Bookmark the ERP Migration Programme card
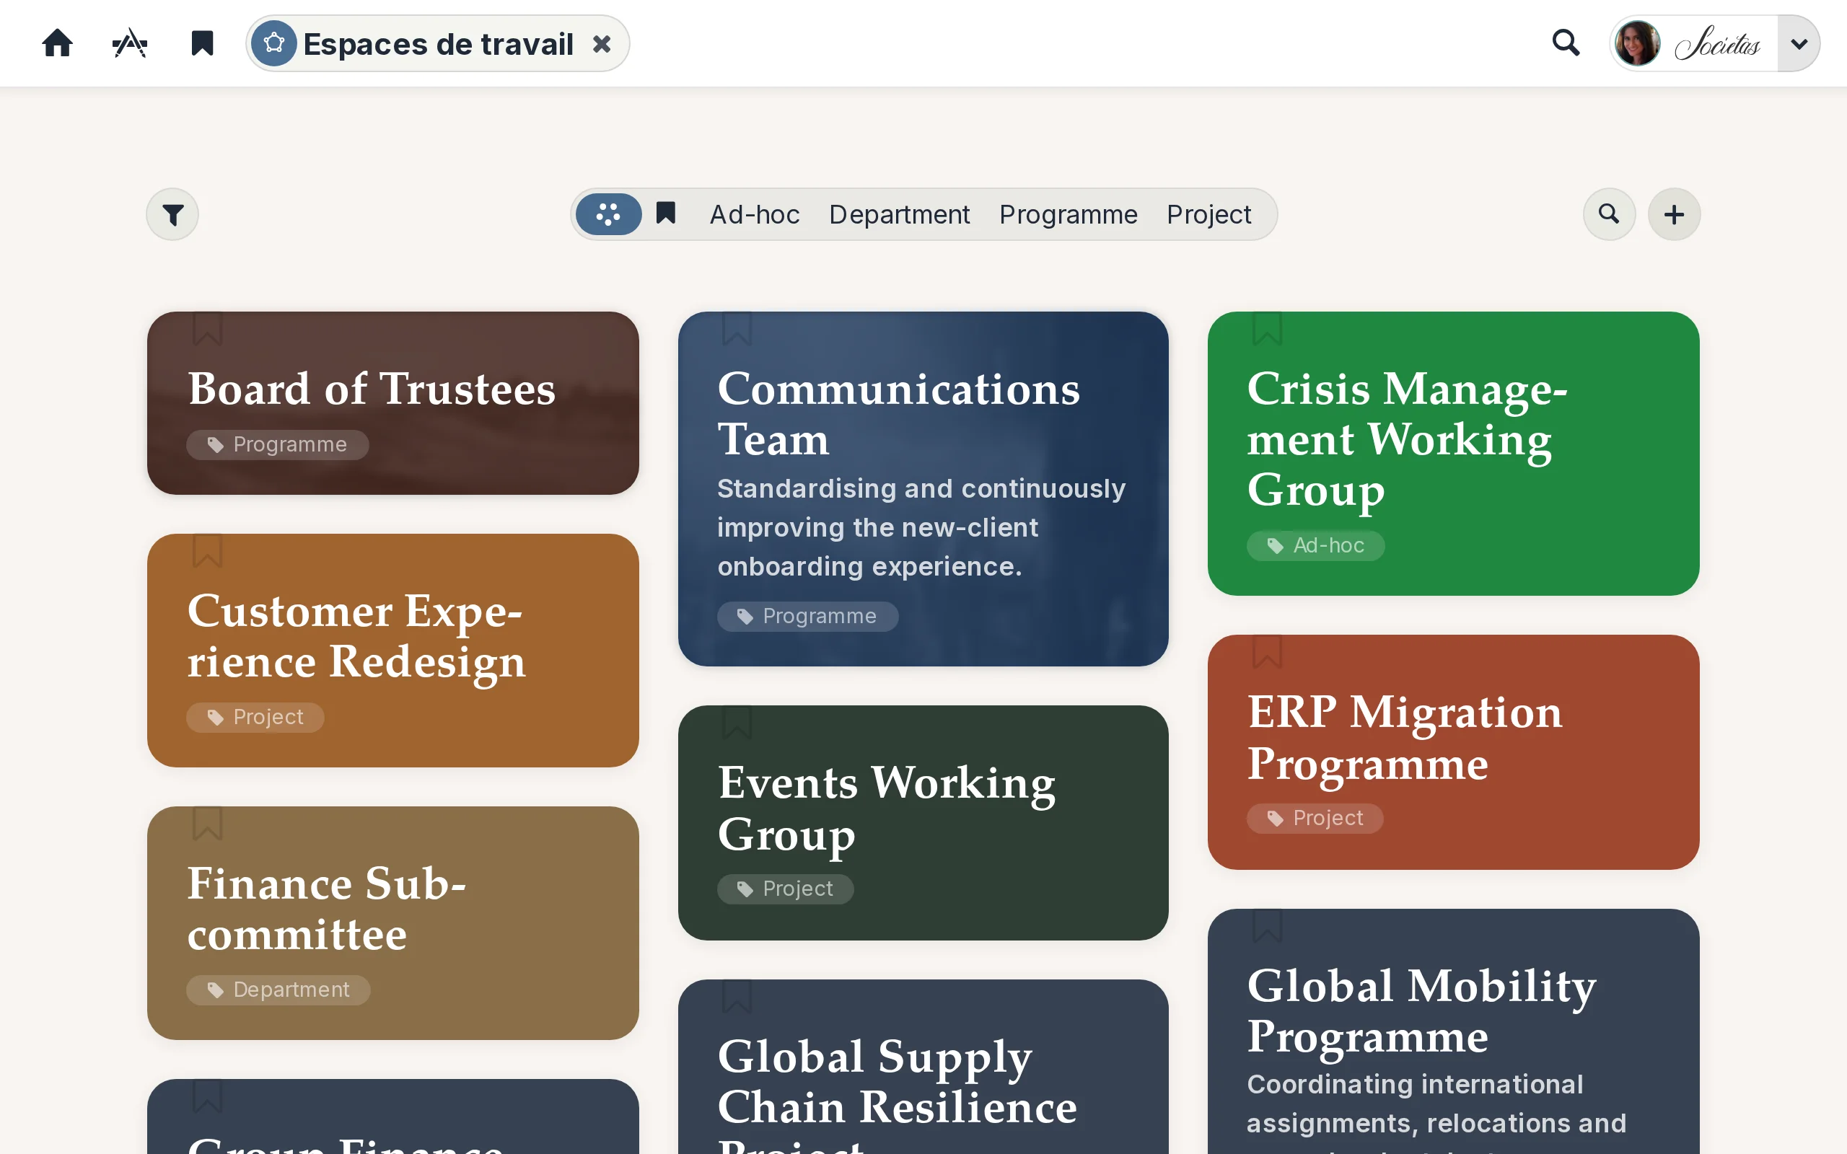 (1267, 652)
